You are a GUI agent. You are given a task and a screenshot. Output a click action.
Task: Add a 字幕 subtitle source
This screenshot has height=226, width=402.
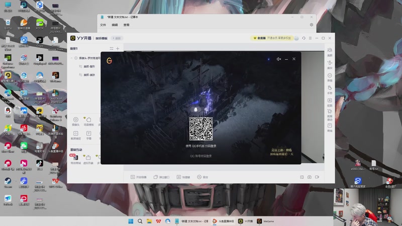click(89, 135)
